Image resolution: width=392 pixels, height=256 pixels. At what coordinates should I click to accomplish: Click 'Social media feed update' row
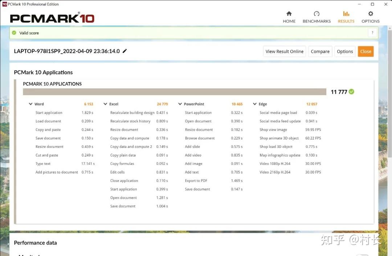pos(289,121)
